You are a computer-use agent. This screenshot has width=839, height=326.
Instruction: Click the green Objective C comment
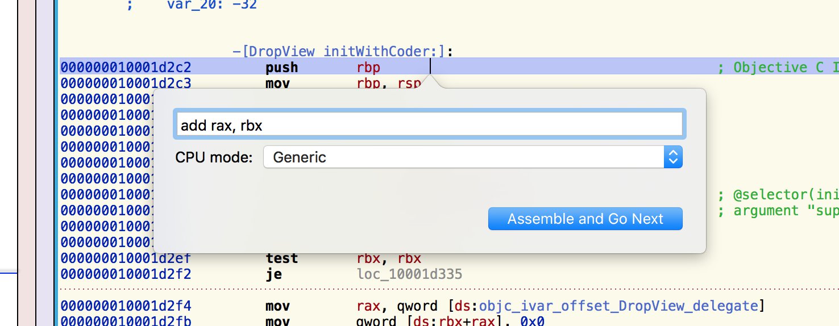[777, 68]
